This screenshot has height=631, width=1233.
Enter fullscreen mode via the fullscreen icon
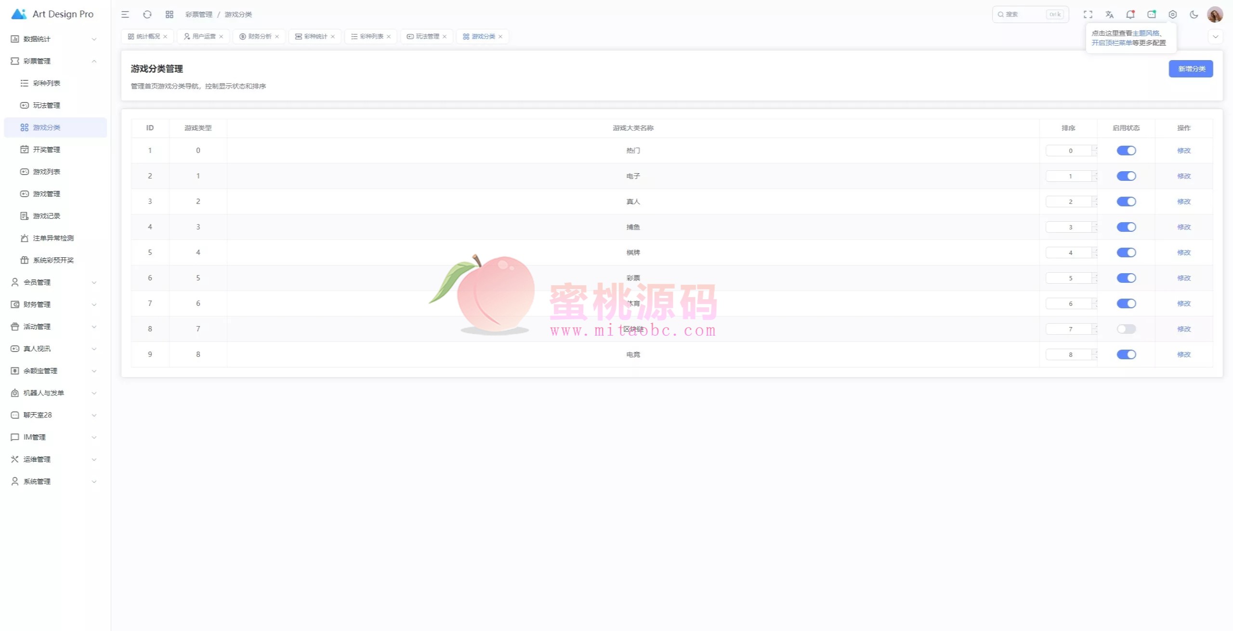(1088, 14)
